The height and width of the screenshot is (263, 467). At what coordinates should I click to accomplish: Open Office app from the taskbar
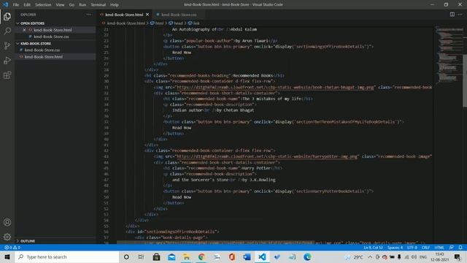tap(232, 256)
